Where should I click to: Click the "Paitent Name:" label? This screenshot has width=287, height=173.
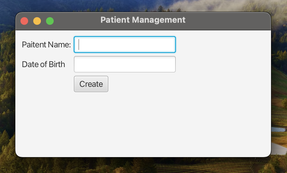click(46, 45)
